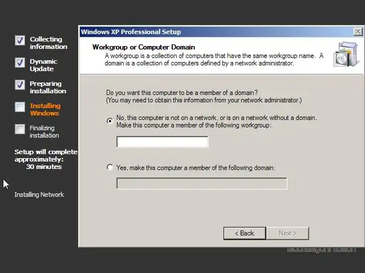
Task: Click the Installing Windows step box
Action: tap(20, 107)
